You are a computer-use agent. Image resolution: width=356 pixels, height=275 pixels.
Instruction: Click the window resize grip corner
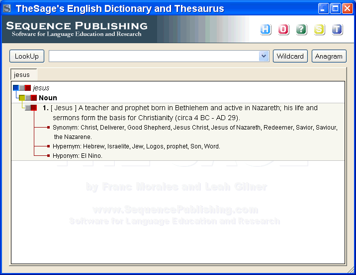351,270
